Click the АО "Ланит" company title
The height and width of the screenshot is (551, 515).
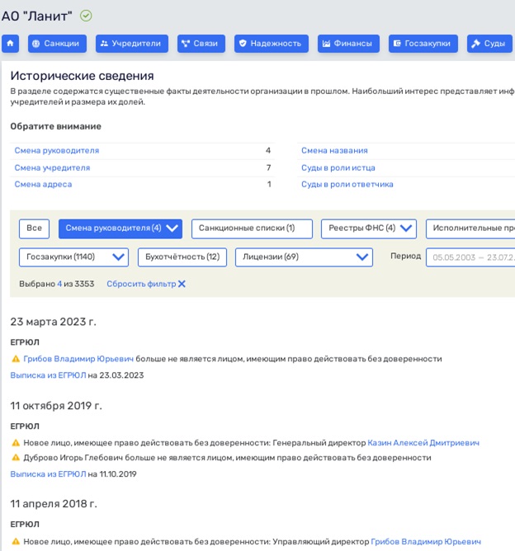(36, 16)
